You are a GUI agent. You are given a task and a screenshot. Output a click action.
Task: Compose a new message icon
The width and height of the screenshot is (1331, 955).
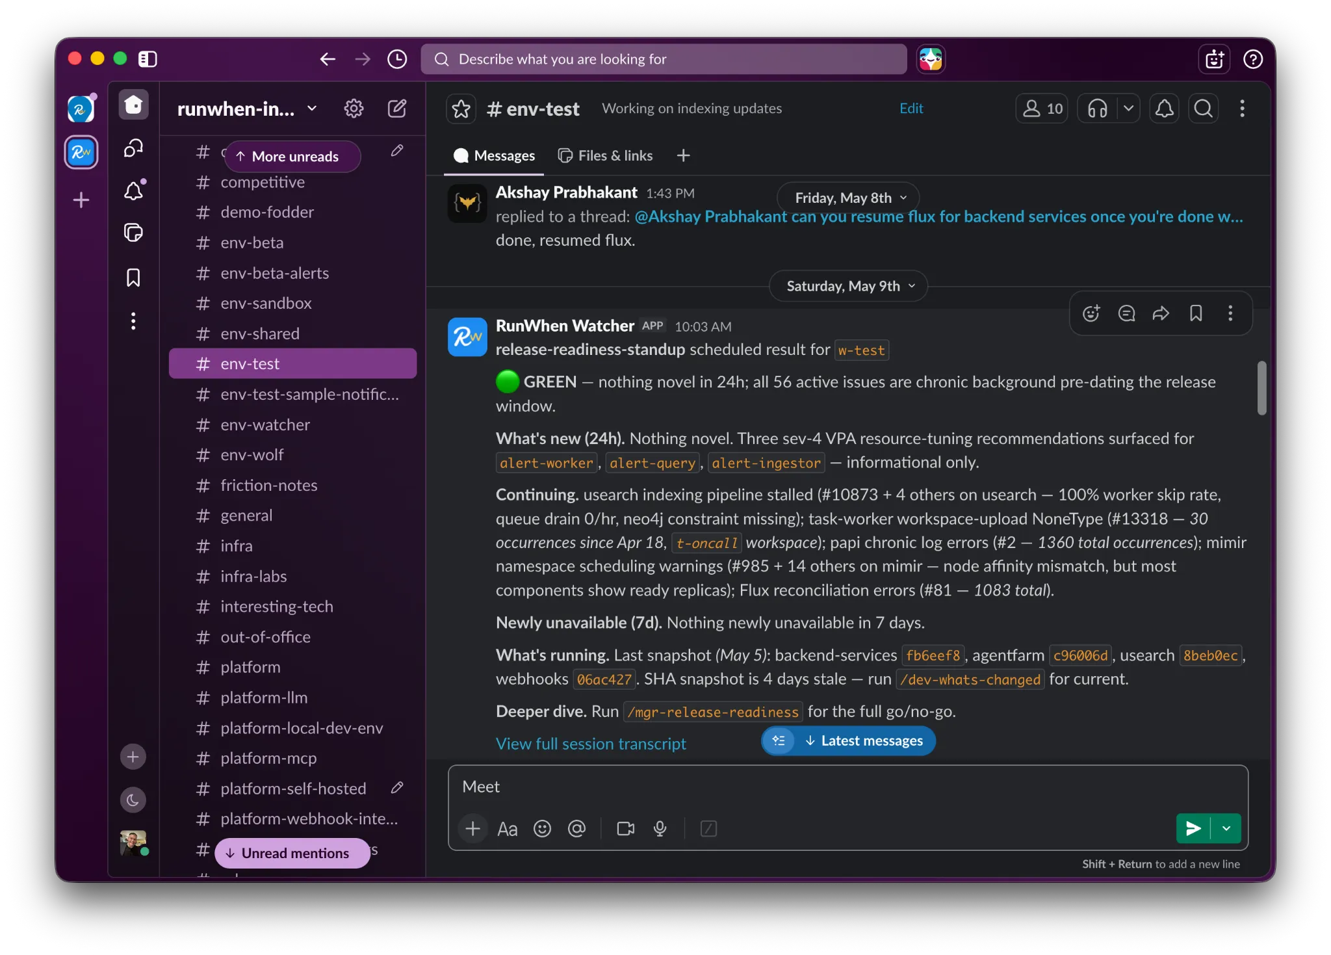click(397, 109)
